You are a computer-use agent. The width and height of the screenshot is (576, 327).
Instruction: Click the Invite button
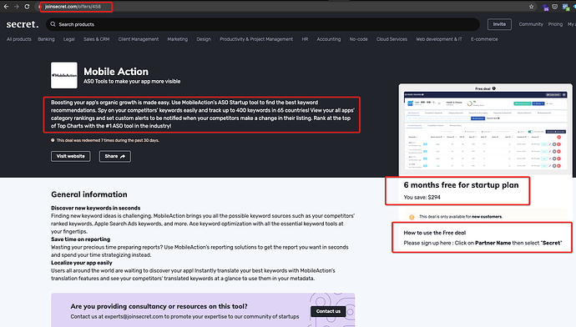tap(499, 24)
